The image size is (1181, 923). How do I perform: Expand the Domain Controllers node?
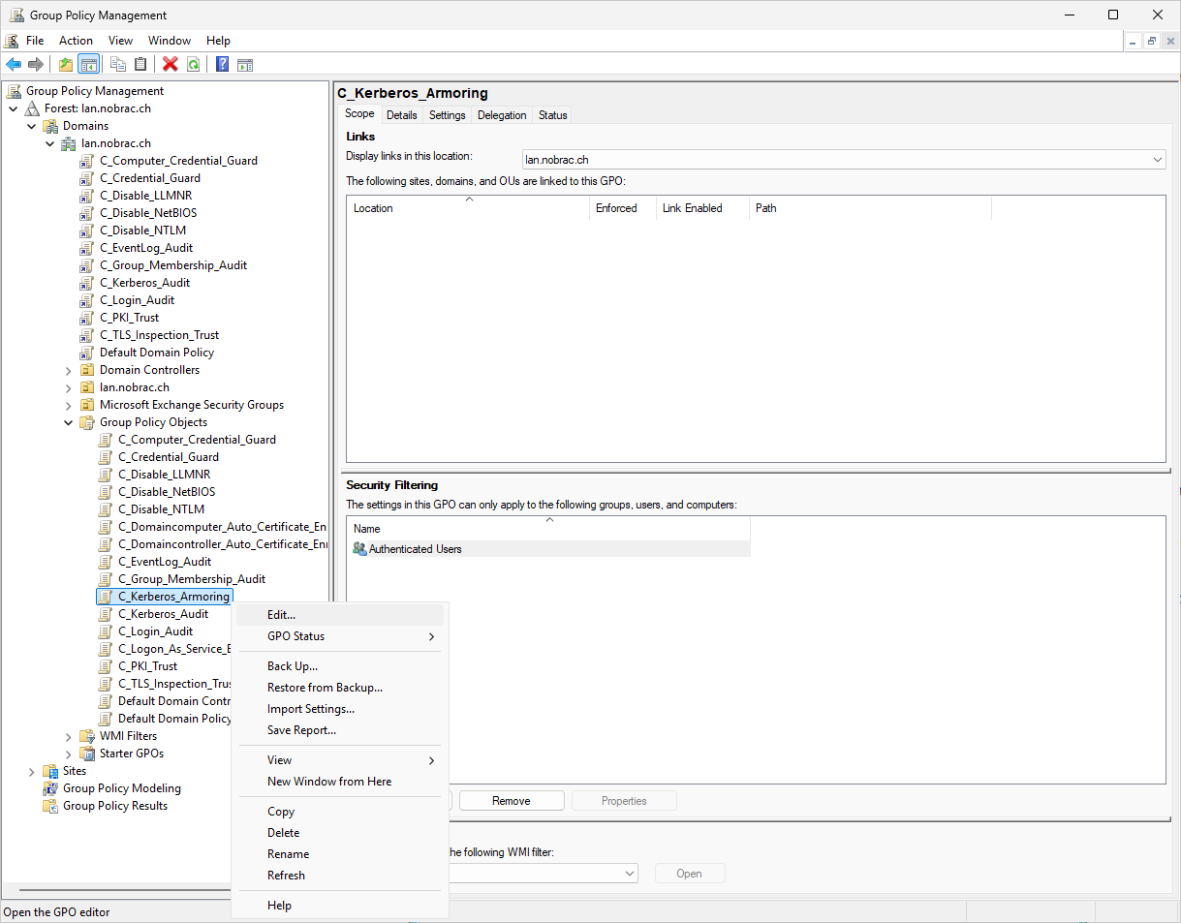[x=69, y=370]
